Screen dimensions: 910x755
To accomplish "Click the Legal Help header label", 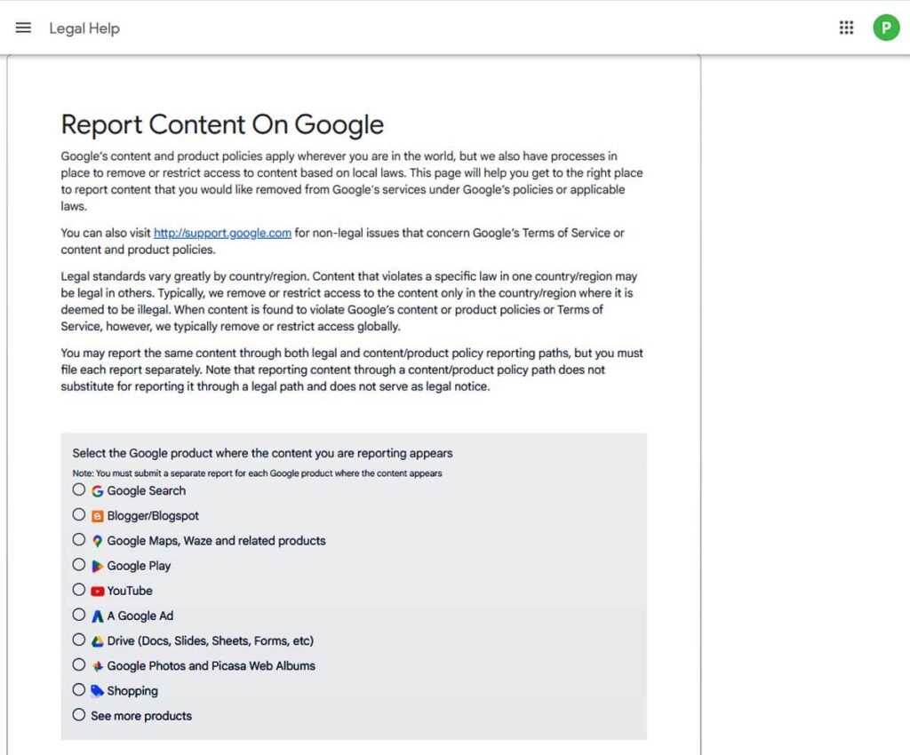I will [84, 28].
